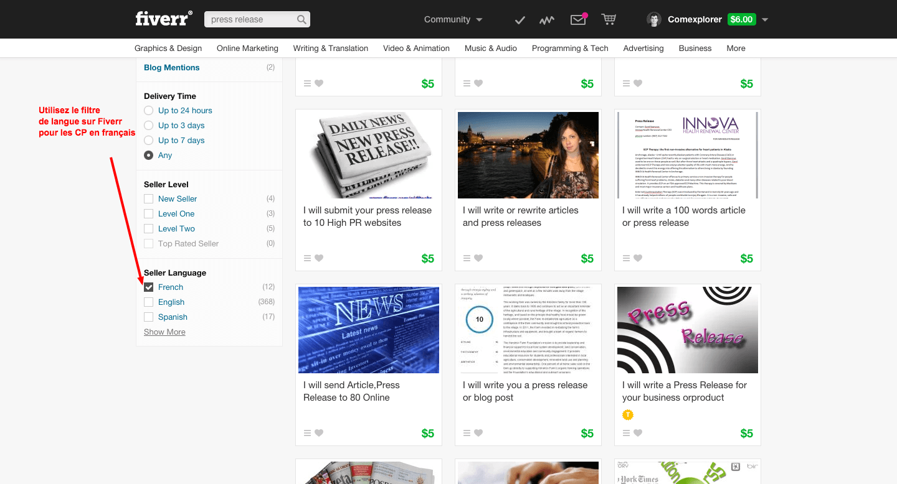Open the Community dropdown

[x=453, y=19]
